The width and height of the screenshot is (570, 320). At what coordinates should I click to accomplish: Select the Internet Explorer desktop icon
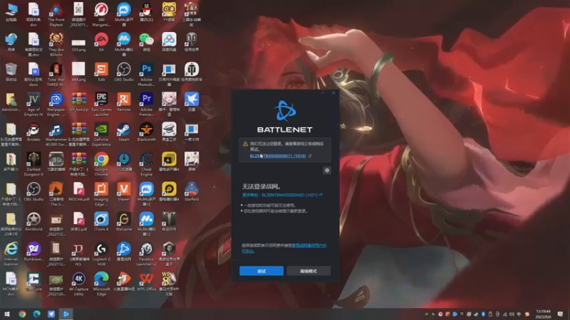[x=11, y=254]
